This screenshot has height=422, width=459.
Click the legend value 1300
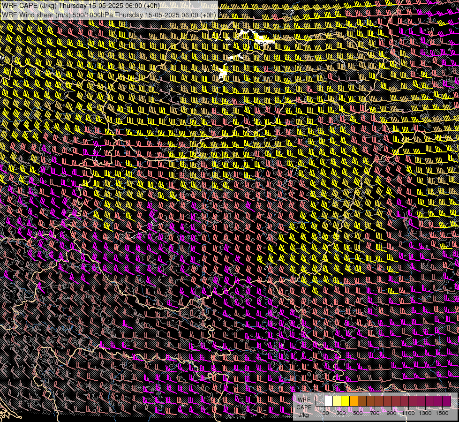425,413
